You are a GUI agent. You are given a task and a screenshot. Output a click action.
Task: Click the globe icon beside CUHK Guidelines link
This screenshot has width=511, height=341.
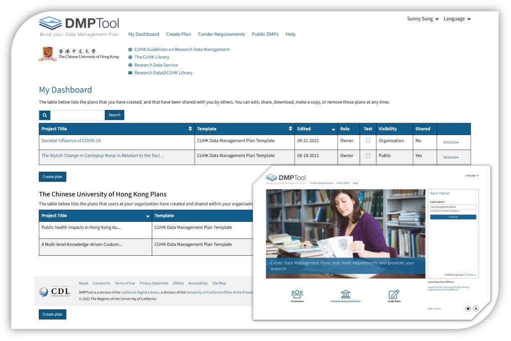coord(130,49)
